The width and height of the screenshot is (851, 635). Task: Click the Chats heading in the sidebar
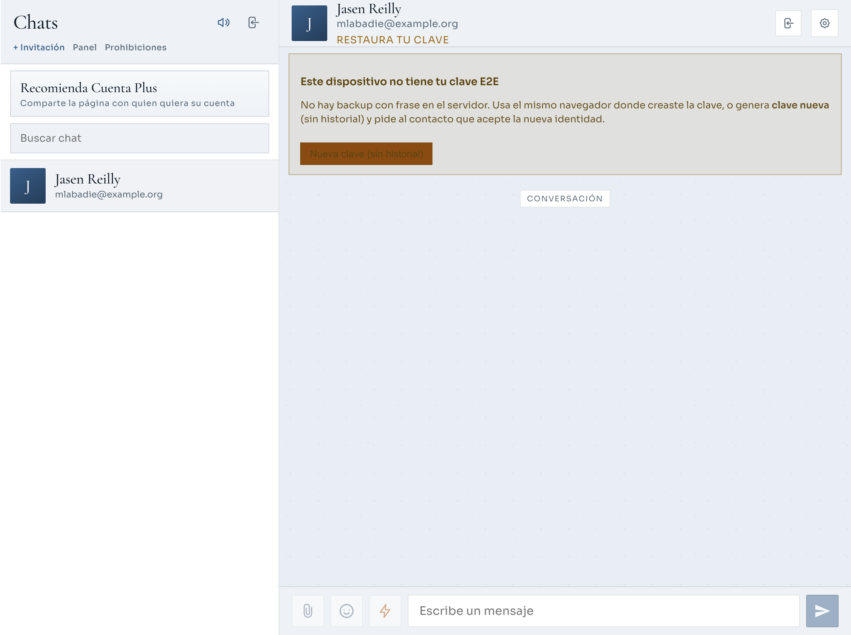(x=36, y=22)
